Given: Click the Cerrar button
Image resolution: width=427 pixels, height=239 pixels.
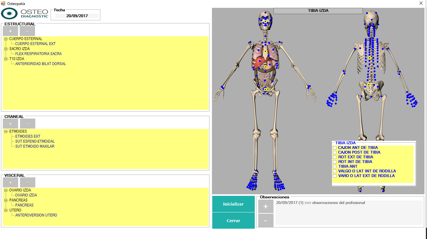Looking at the screenshot, I should tap(233, 221).
